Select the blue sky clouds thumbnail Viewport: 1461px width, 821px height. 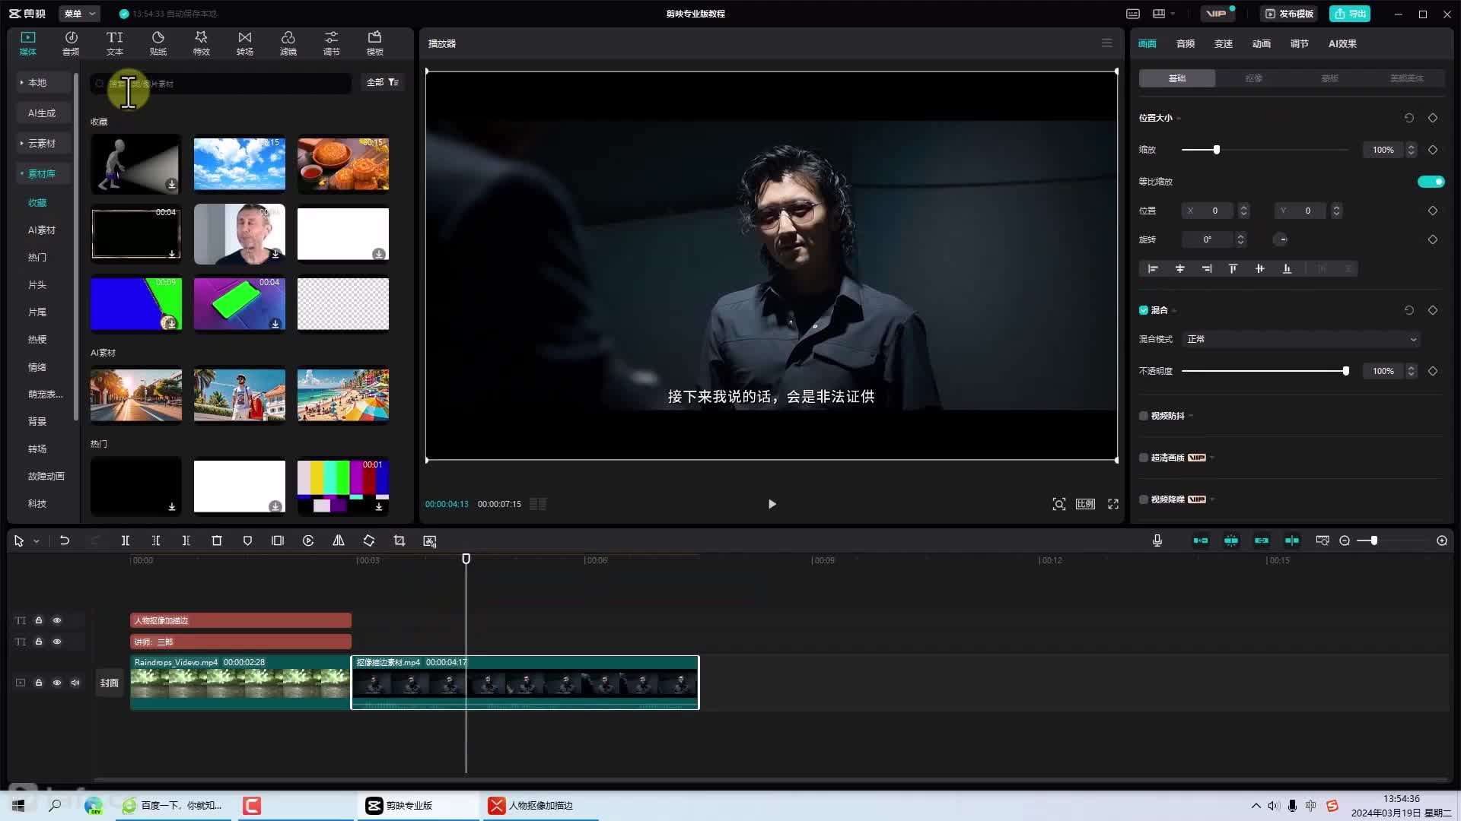pos(240,163)
